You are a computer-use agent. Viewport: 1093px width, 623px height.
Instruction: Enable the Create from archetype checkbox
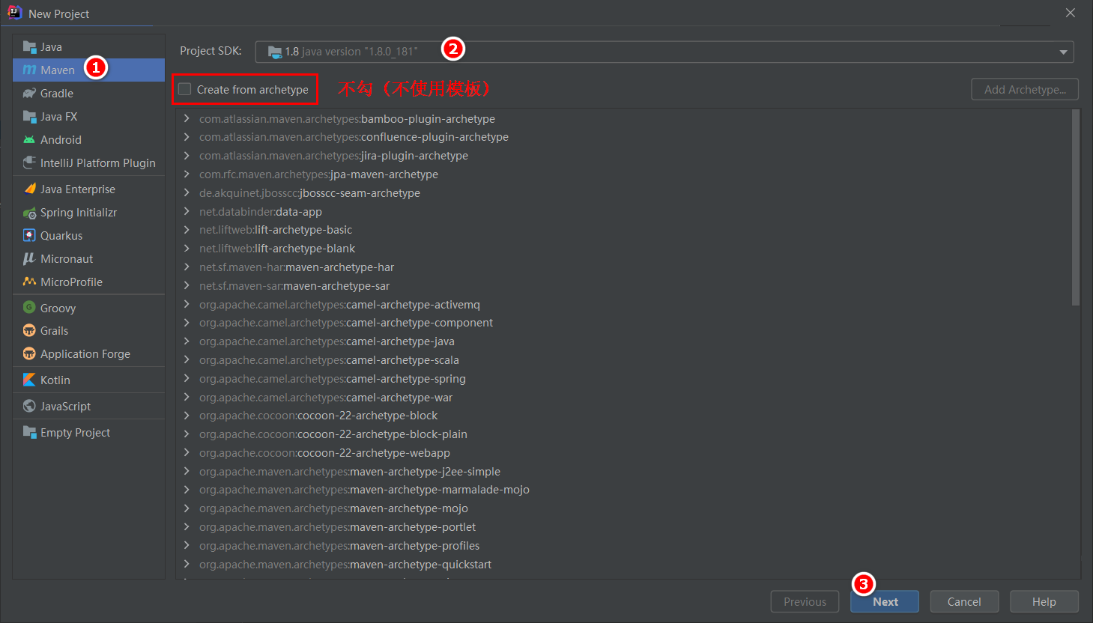point(184,89)
